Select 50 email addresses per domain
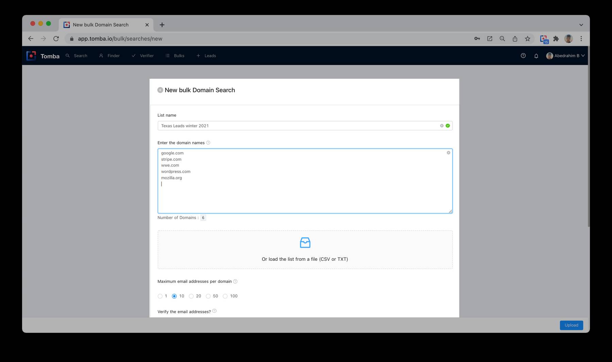612x362 pixels. [x=208, y=296]
